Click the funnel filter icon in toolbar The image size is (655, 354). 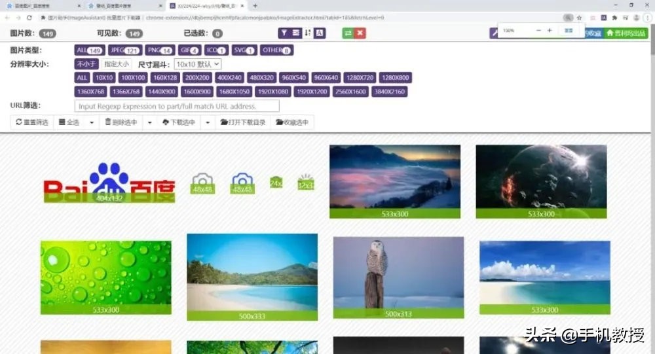[x=284, y=33]
